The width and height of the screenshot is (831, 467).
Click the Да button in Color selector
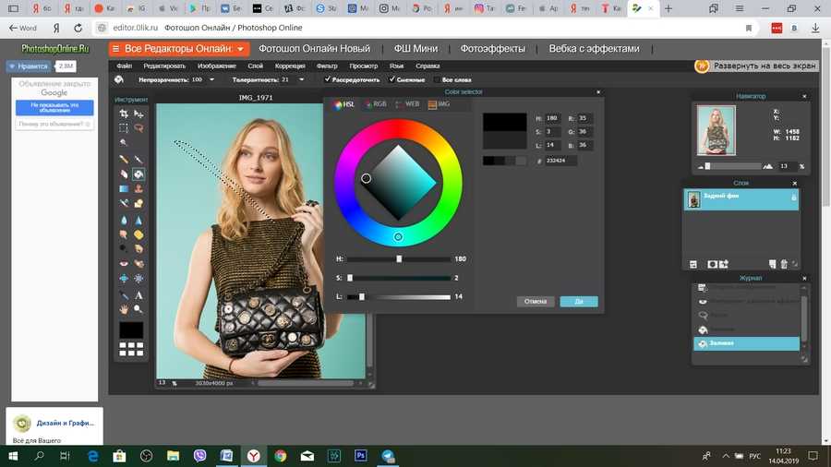[579, 301]
